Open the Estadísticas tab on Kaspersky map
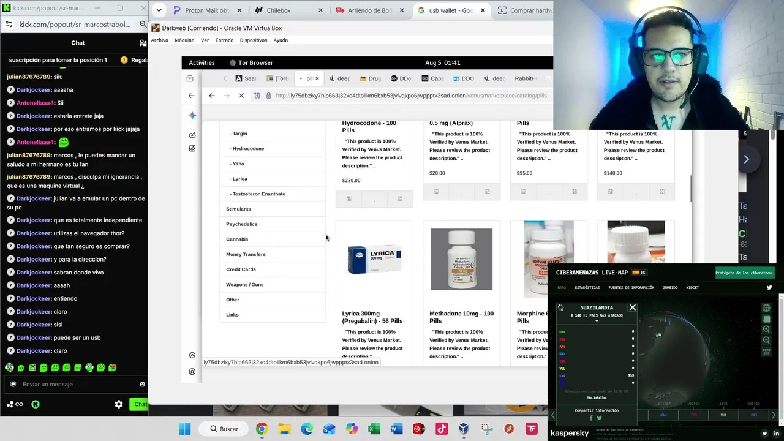Image resolution: width=784 pixels, height=441 pixels. pyautogui.click(x=587, y=287)
